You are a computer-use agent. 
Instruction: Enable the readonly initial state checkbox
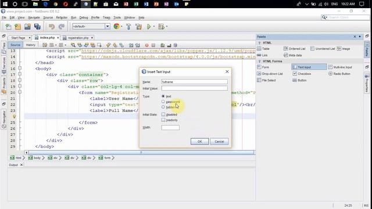pyautogui.click(x=163, y=120)
